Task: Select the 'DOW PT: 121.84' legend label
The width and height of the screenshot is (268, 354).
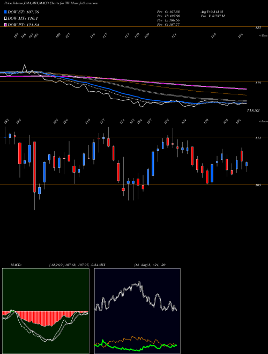Action: click(23, 25)
